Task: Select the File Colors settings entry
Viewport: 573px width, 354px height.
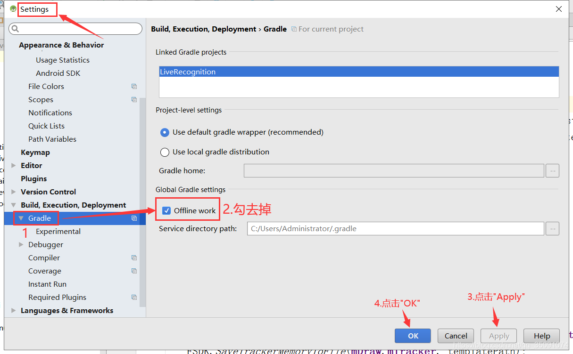Action: pyautogui.click(x=46, y=86)
